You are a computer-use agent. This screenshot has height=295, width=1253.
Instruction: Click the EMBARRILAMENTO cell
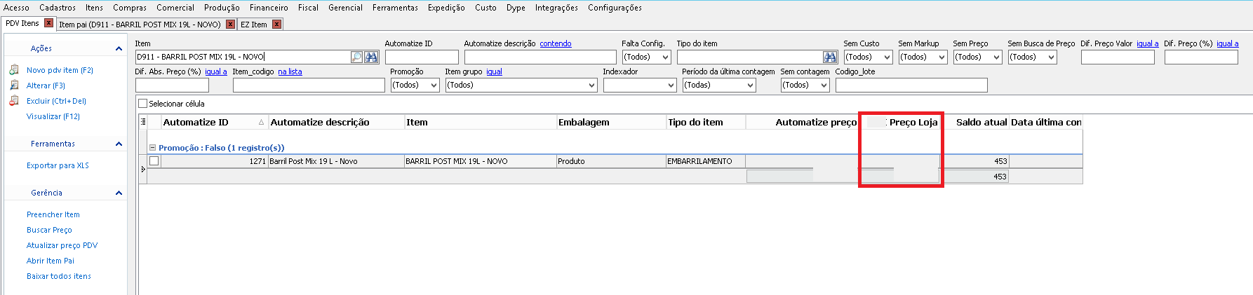(705, 161)
